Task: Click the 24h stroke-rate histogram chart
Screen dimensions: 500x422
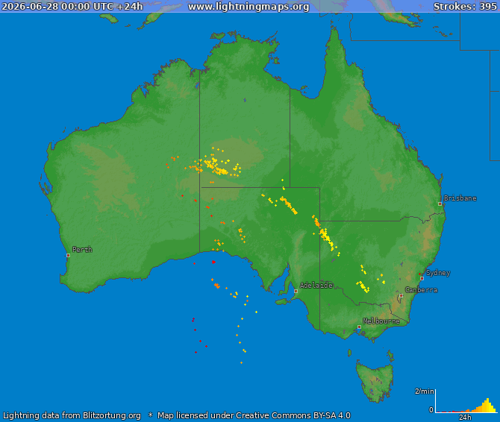Action: pos(466,401)
